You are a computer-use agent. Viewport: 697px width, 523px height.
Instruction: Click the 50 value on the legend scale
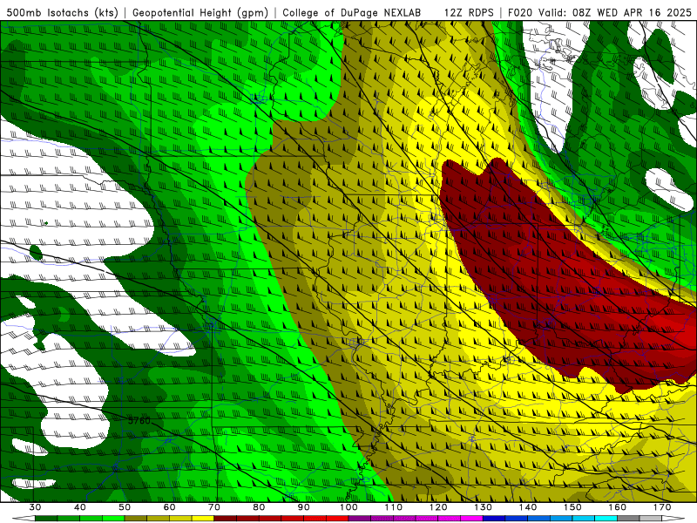[x=125, y=507]
